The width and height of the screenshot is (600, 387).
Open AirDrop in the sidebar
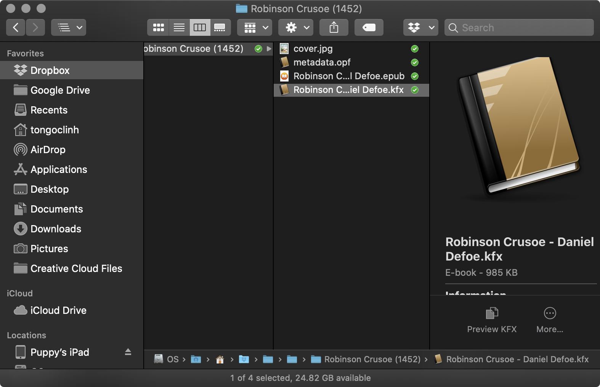[x=48, y=150]
